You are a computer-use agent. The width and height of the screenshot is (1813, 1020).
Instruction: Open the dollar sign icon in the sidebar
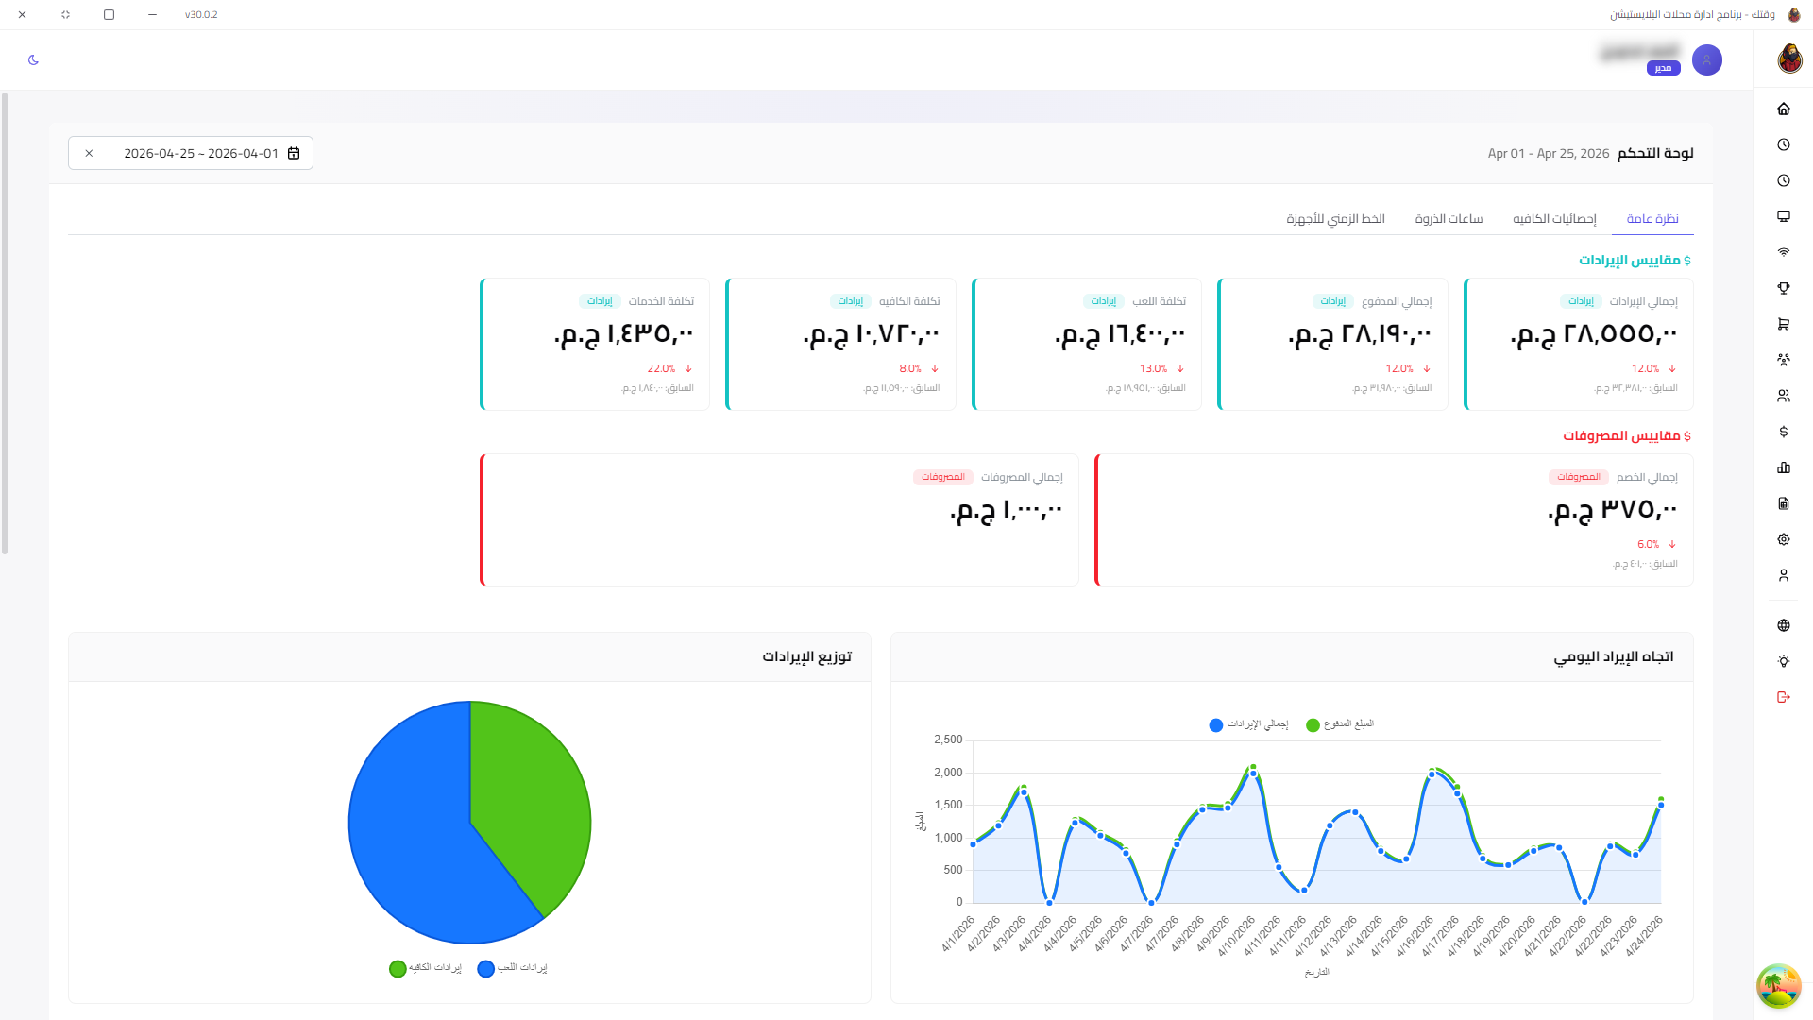tap(1784, 432)
